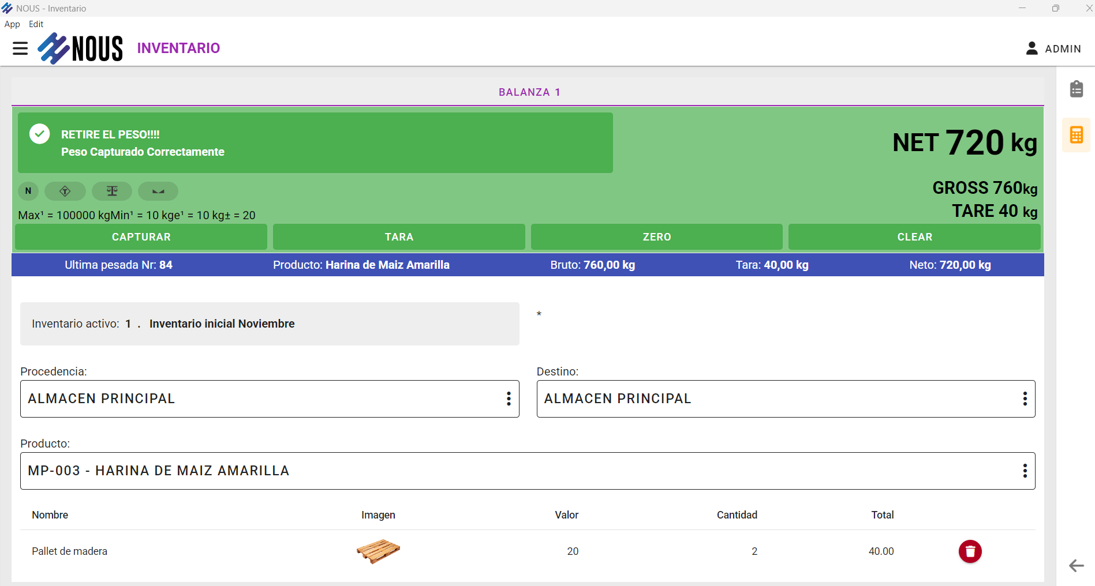Switch to the BALANZA 1 tab
Screen dimensions: 1095x586
click(529, 92)
